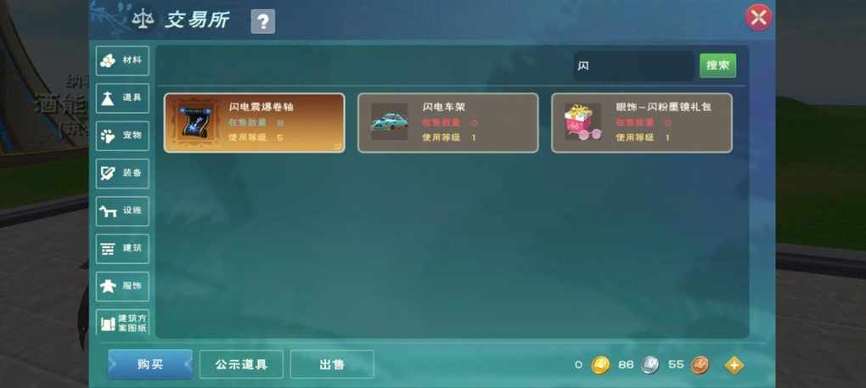
Task: Click the search input field containing 闪
Action: point(634,66)
